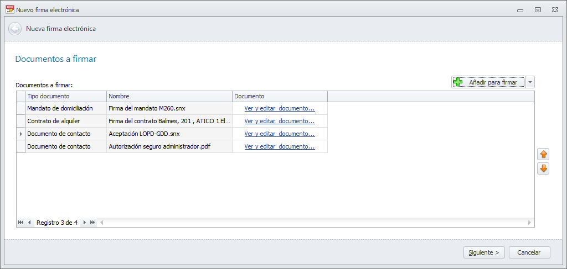Sort by the Tipo documento column header
This screenshot has width=567, height=269.
(x=66, y=96)
